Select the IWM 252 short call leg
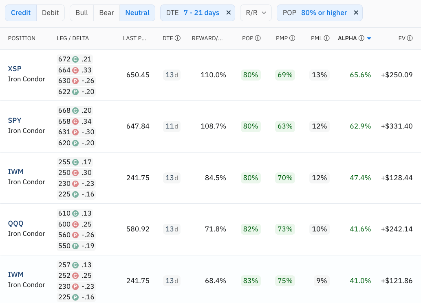 tap(75, 276)
